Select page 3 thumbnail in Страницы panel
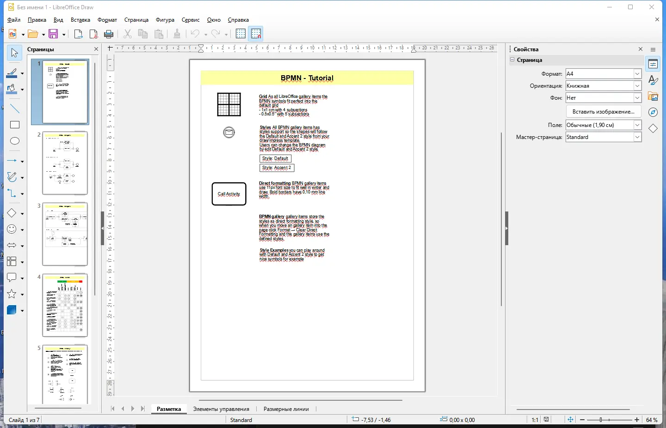666x428 pixels. 65,234
